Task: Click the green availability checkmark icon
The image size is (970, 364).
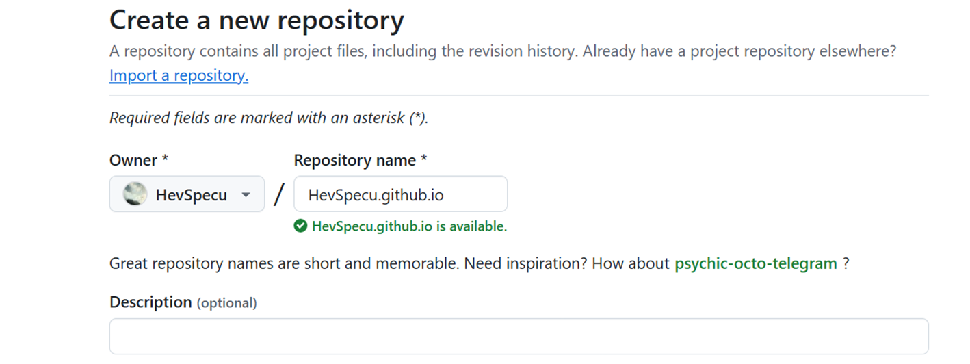Action: pyautogui.click(x=300, y=226)
